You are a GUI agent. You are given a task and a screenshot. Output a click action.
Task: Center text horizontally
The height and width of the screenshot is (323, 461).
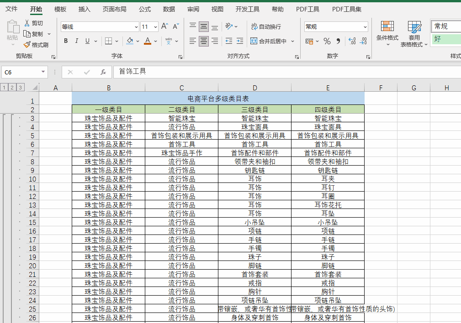tap(203, 41)
